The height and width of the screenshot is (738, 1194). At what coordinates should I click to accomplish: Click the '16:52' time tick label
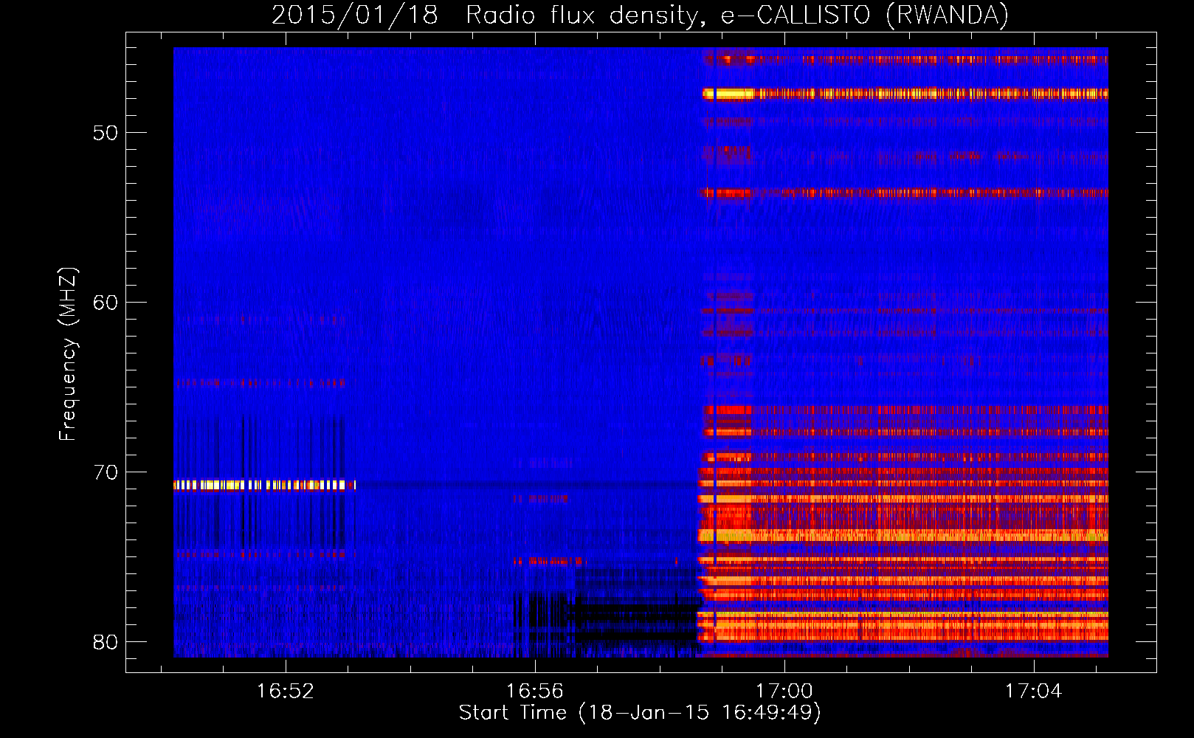[x=286, y=691]
